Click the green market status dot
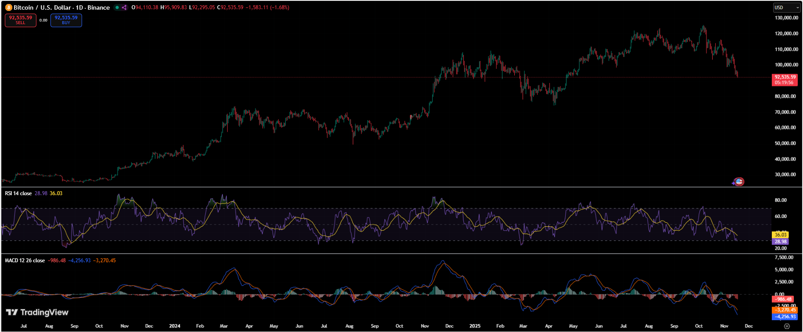Screen dimensions: 803x332 tap(117, 7)
